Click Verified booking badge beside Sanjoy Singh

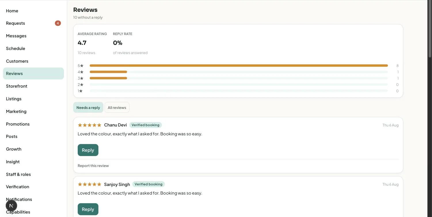pyautogui.click(x=149, y=184)
